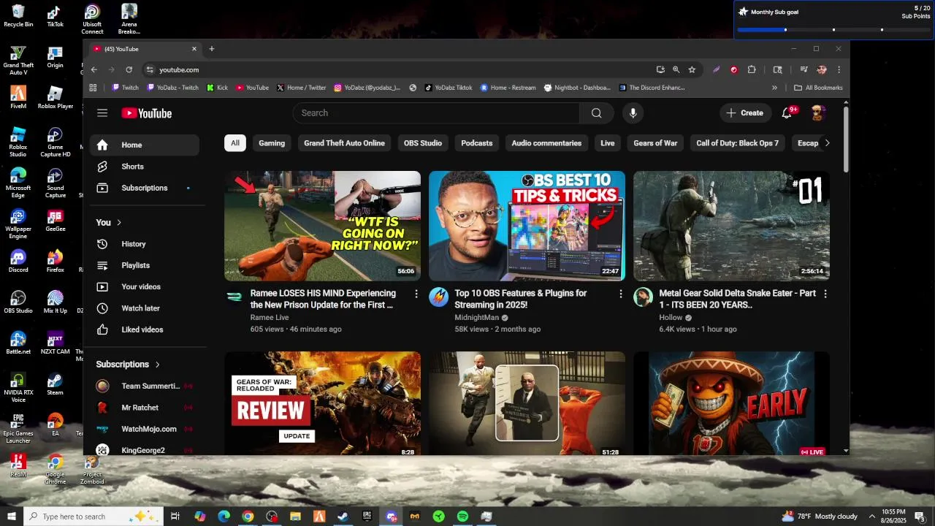Select the Call of Duty: Black Ops 7 chip

(738, 143)
